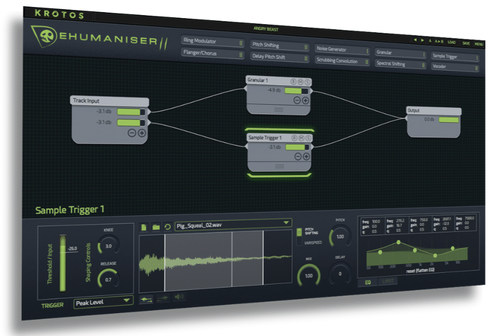This screenshot has height=336, width=492.
Task: Click the Bypass (B) icon on Sample Trigger 1
Action: coord(294,138)
